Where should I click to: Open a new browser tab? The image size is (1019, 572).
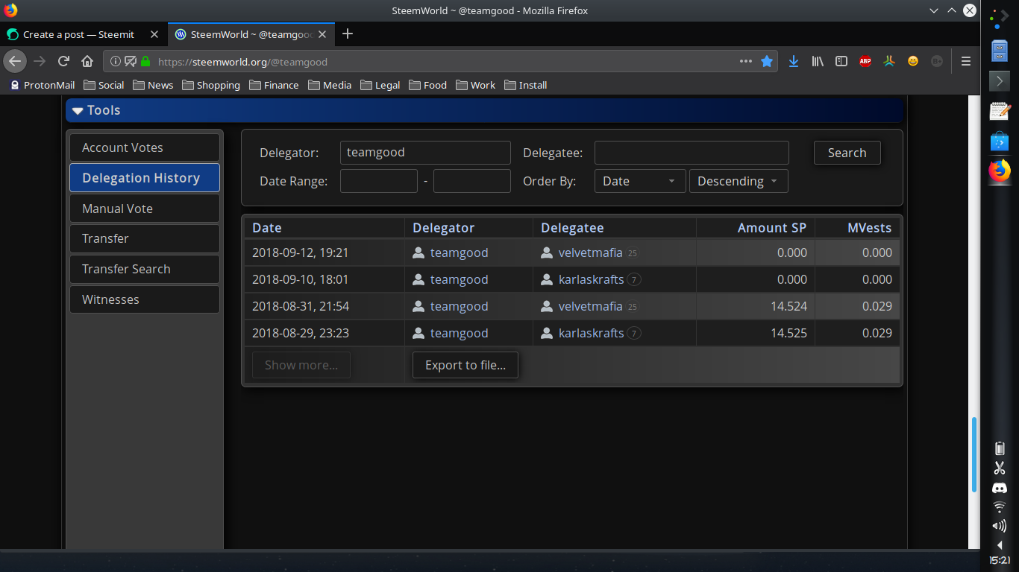pos(347,34)
